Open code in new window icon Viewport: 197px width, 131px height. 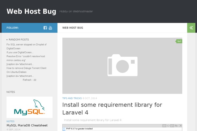tap(180, 126)
